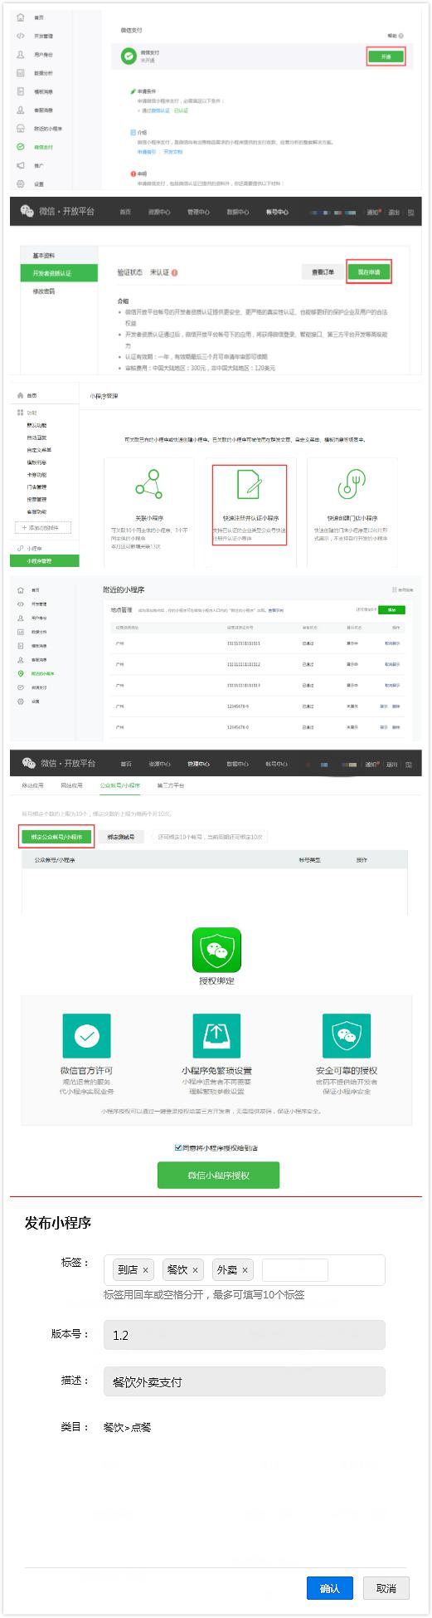Open 门店管理 in the 公众号 sidebar
This screenshot has width=432, height=1618.
pos(36,487)
